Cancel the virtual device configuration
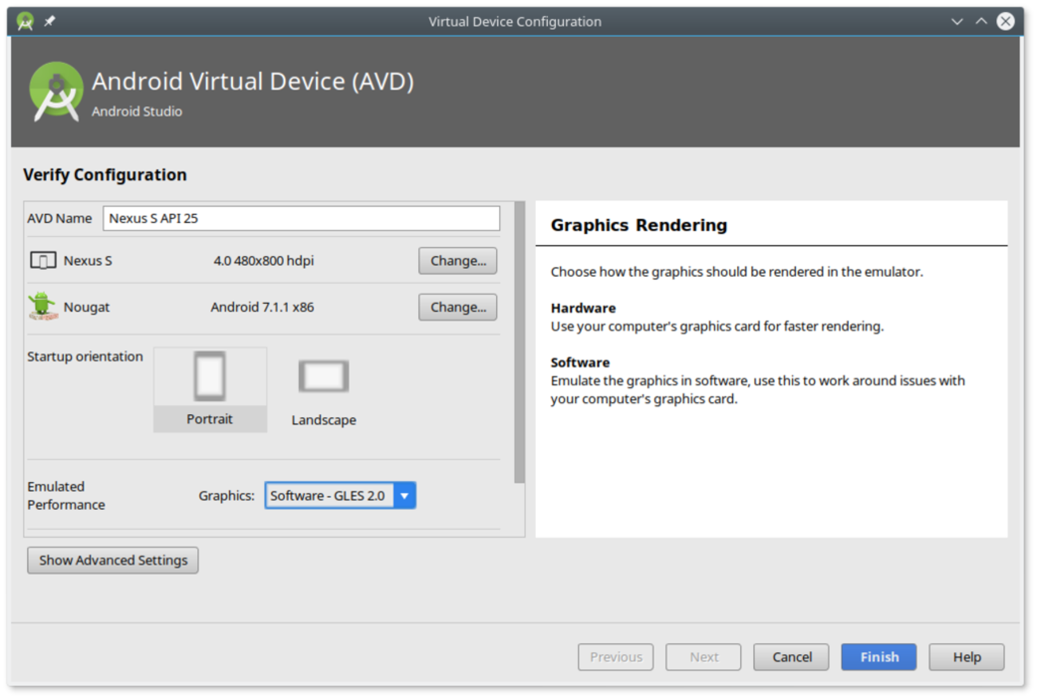This screenshot has width=1037, height=699. tap(791, 657)
